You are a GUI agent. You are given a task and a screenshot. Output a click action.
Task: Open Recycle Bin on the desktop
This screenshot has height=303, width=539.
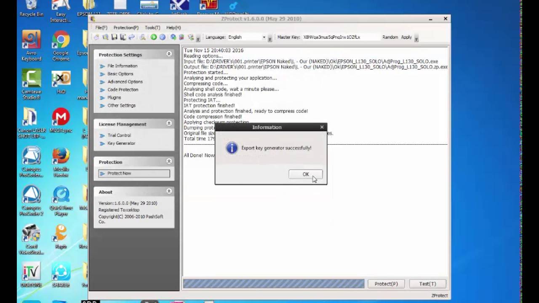(x=32, y=9)
